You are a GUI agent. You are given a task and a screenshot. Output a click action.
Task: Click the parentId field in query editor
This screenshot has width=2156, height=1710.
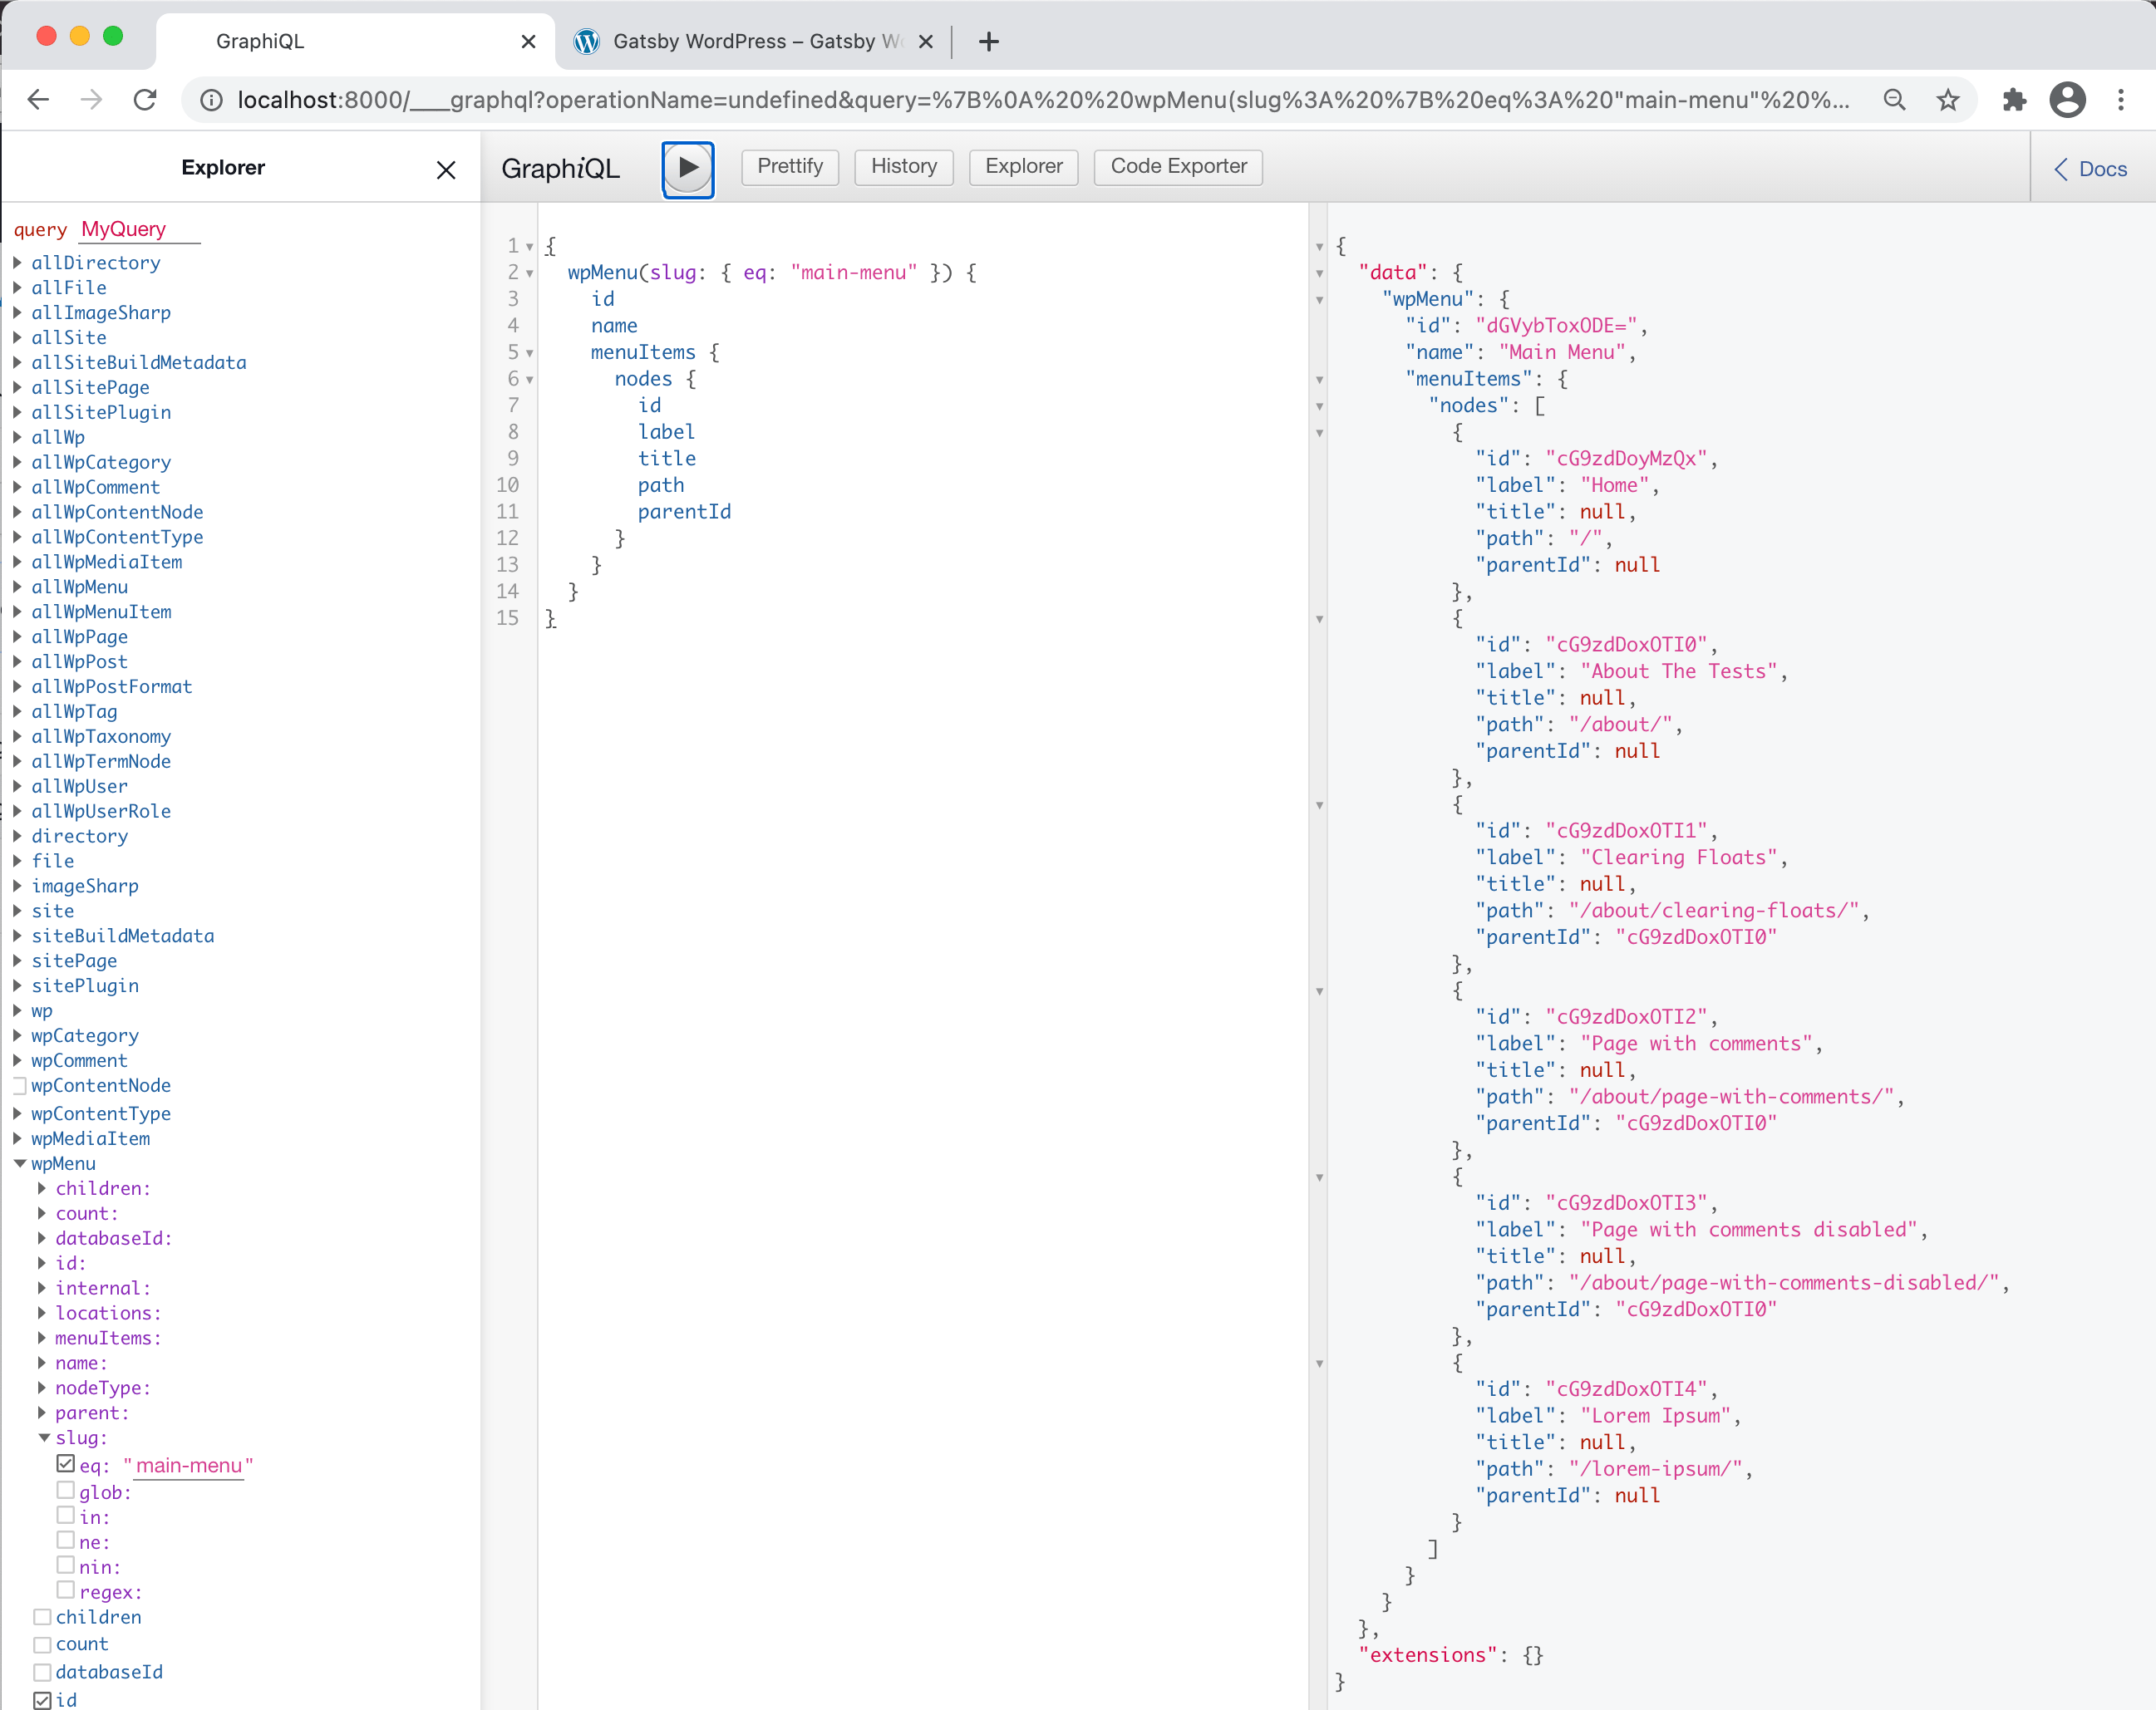coord(684,512)
